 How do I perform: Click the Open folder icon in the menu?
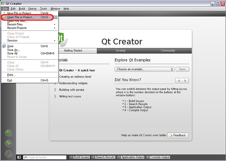(4, 17)
